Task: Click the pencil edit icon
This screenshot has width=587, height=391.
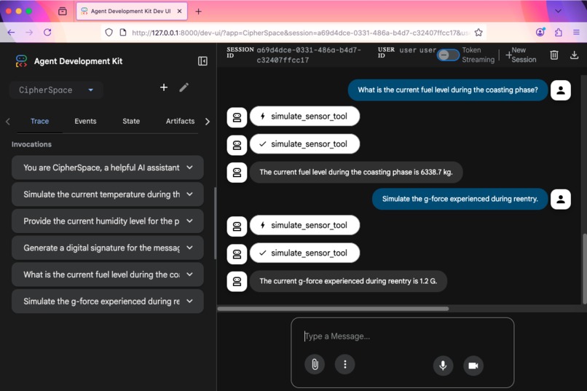Action: (184, 87)
